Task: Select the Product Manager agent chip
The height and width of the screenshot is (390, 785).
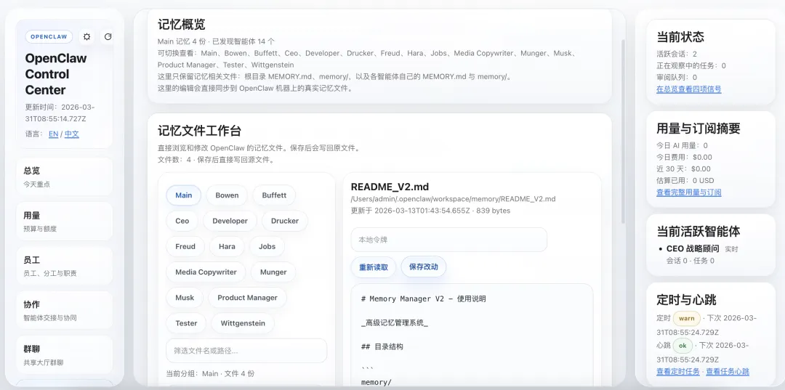Action: coord(247,298)
